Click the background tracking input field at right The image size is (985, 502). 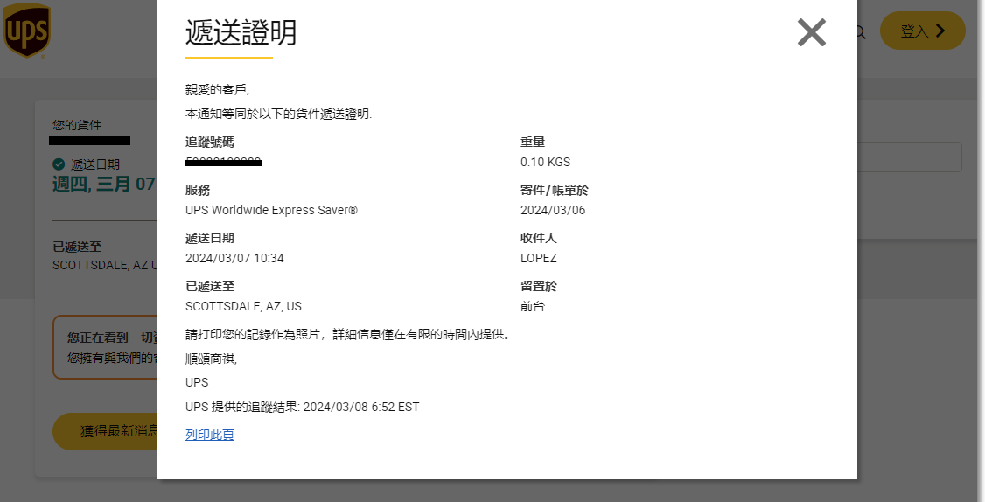pos(909,157)
